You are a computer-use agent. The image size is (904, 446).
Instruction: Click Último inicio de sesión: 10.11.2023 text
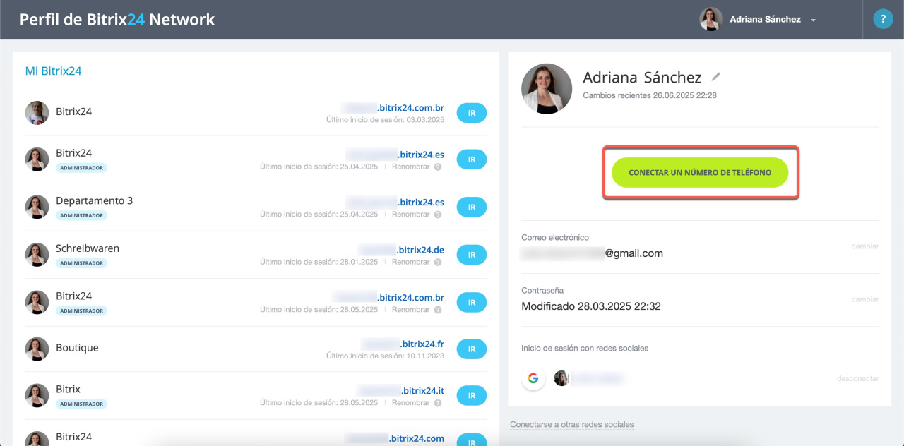click(385, 356)
